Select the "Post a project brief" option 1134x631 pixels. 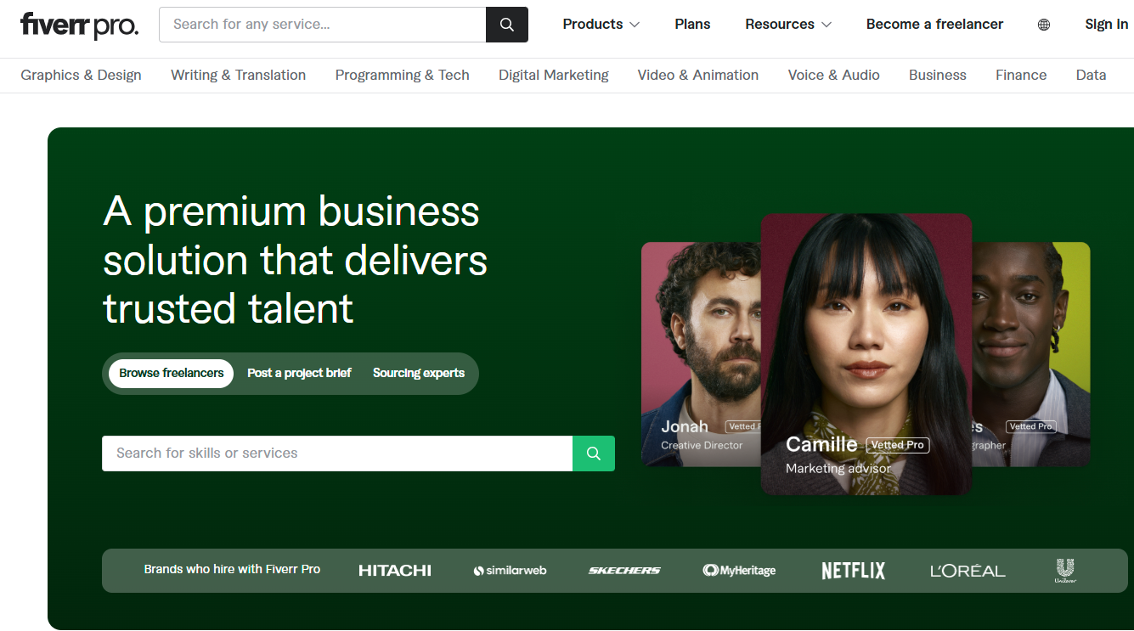(299, 373)
